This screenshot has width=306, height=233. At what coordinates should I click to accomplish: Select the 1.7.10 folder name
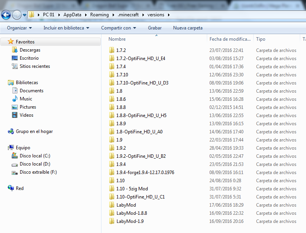point(122,75)
